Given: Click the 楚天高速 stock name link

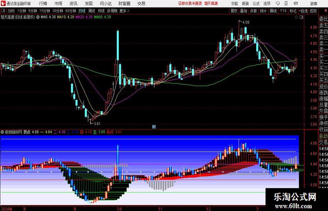Looking at the screenshot, I should click(211, 3).
